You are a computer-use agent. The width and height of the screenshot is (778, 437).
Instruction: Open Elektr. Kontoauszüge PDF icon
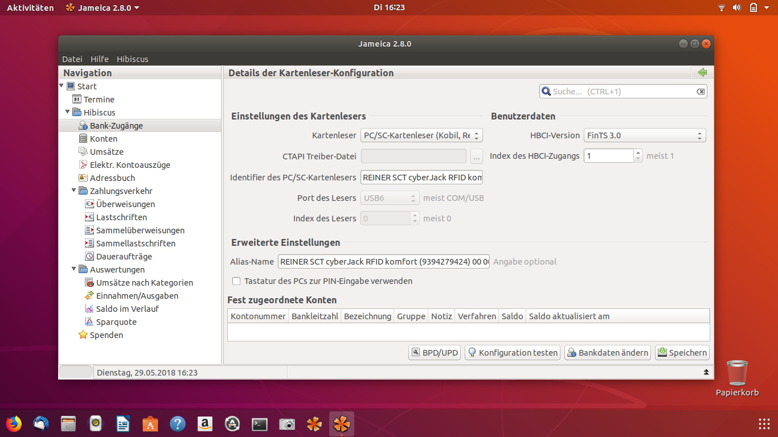pos(83,165)
